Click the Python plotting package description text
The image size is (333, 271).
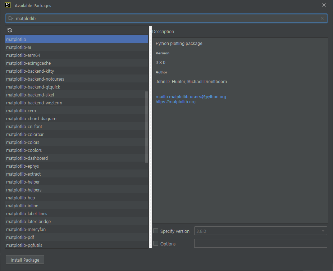pos(179,43)
